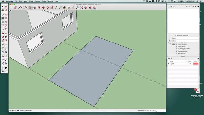
Task: Click Layer0 color swatch
Action: 196,64
